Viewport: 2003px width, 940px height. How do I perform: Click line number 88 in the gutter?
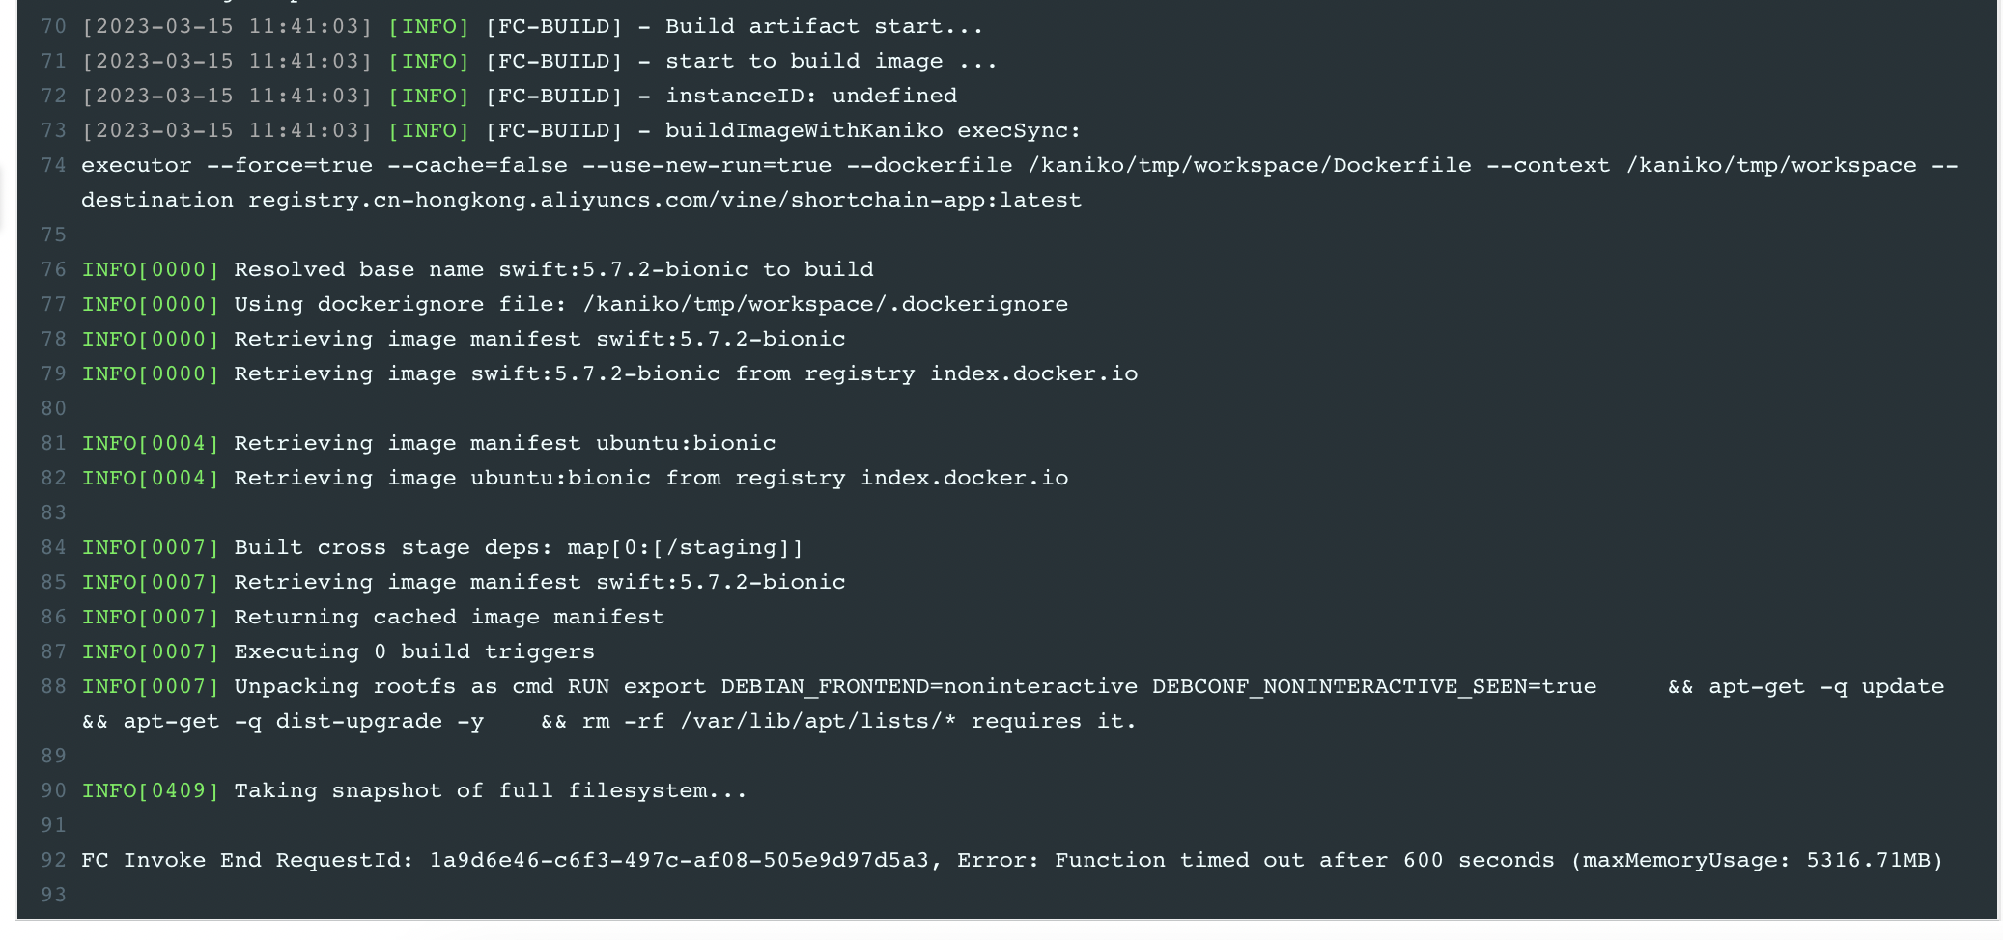(53, 686)
